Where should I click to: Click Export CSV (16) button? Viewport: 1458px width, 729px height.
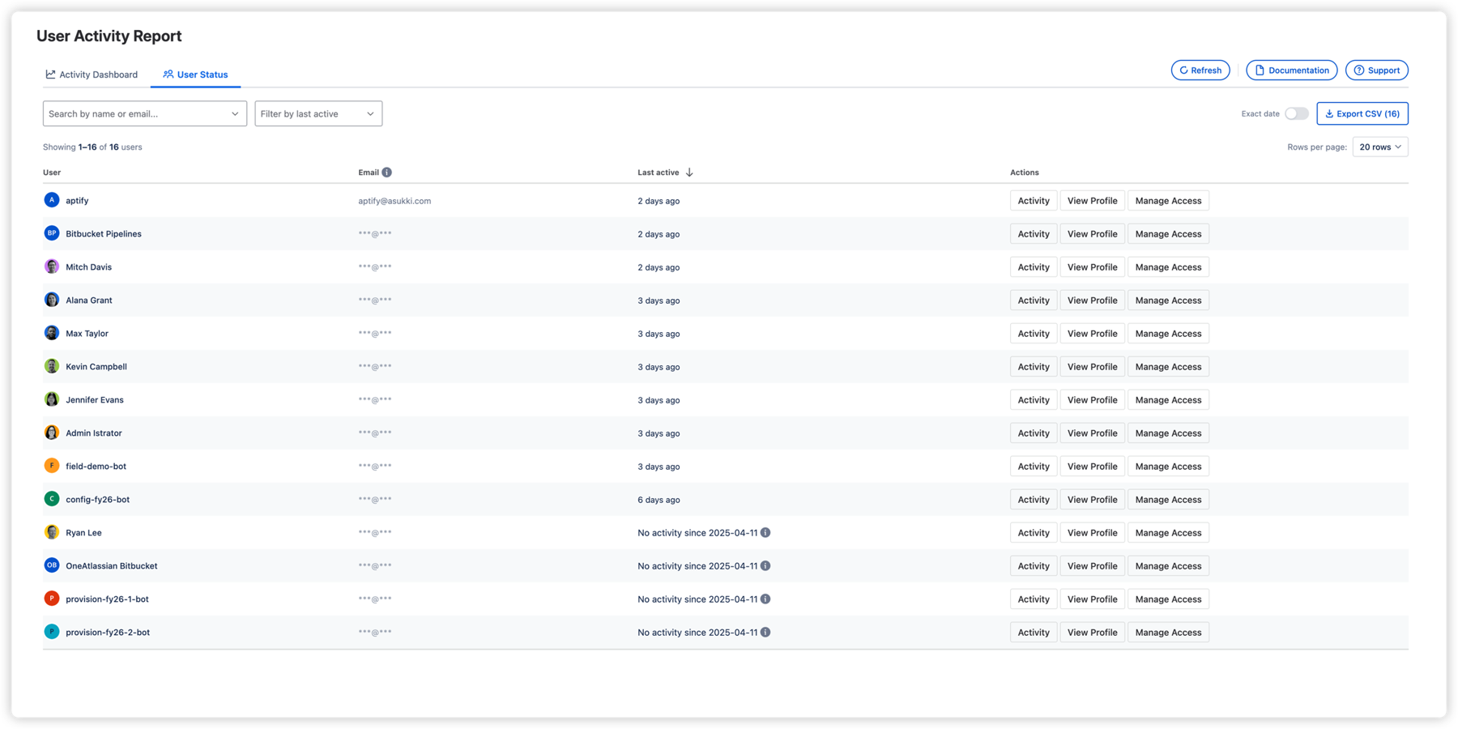pos(1363,113)
